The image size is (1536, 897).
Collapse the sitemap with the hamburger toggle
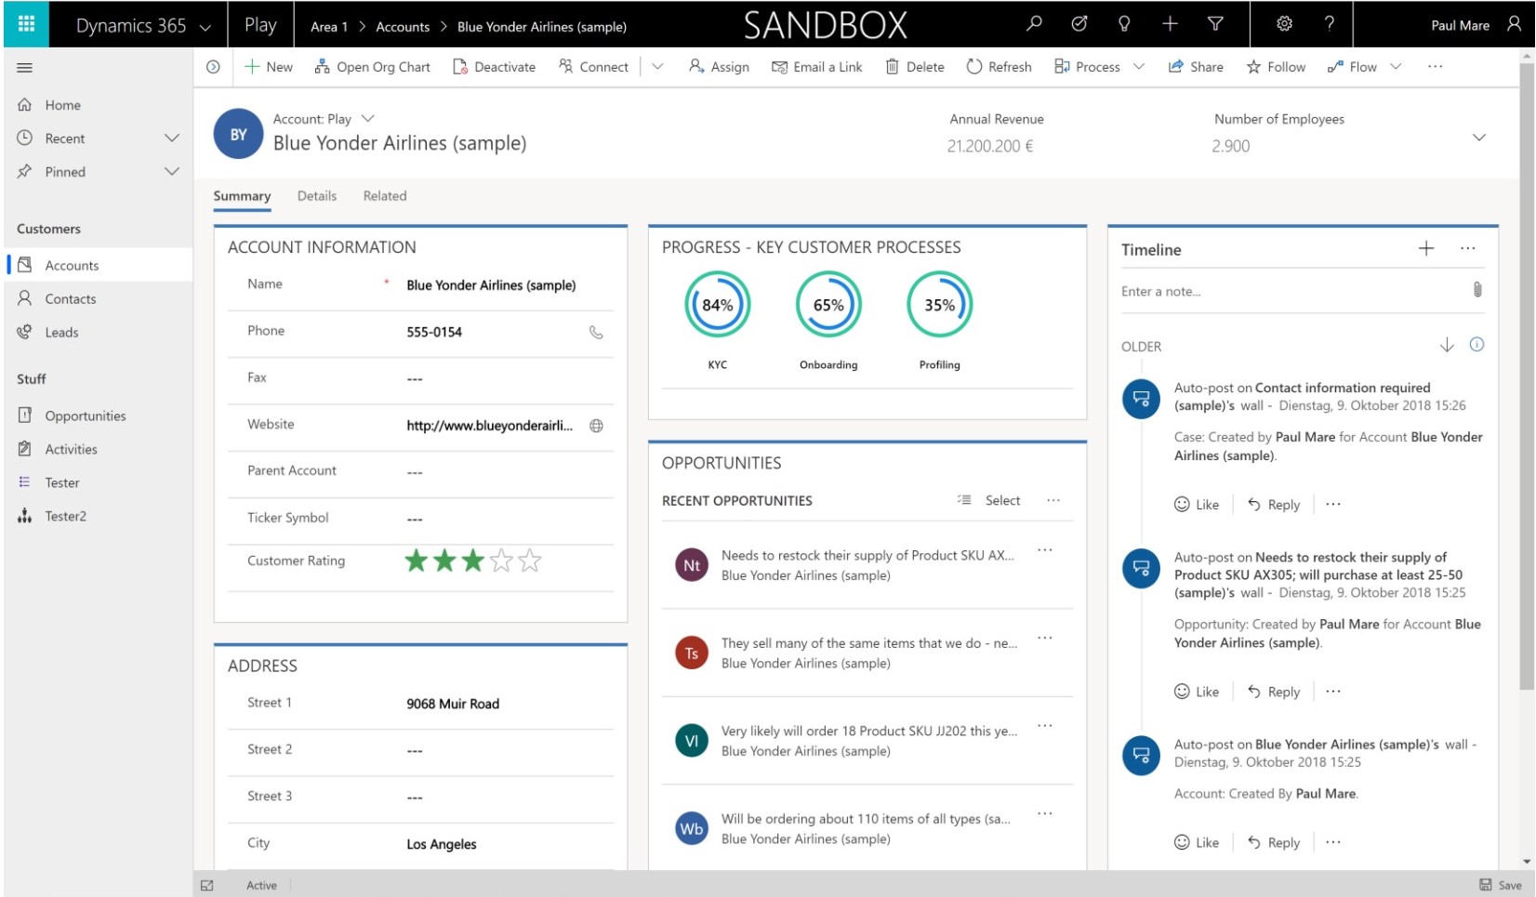25,66
